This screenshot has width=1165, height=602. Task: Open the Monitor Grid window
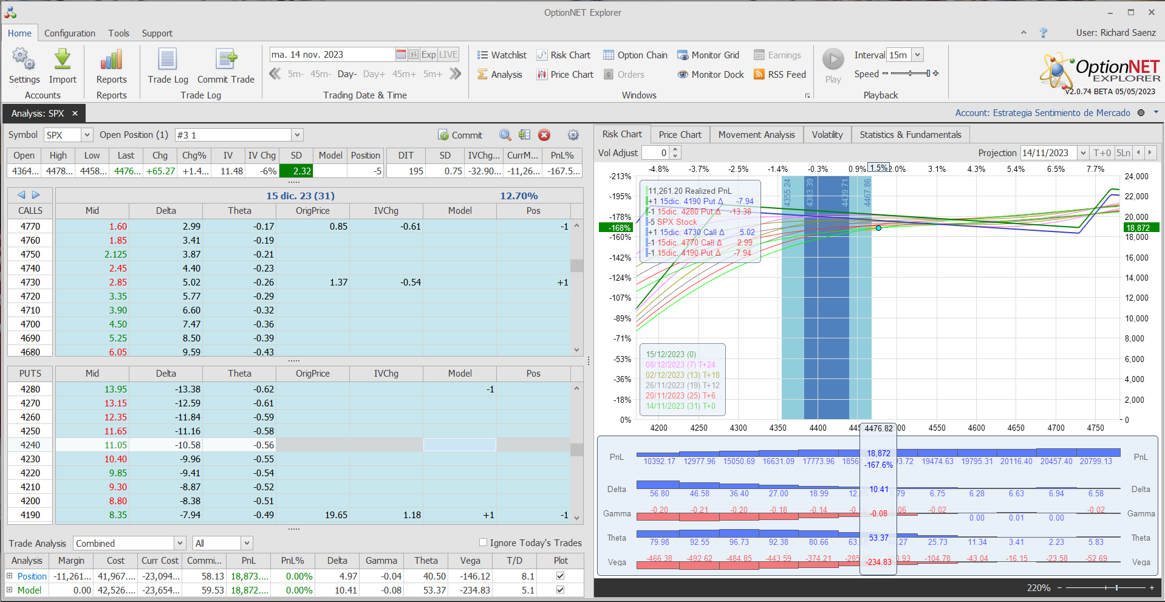[708, 55]
